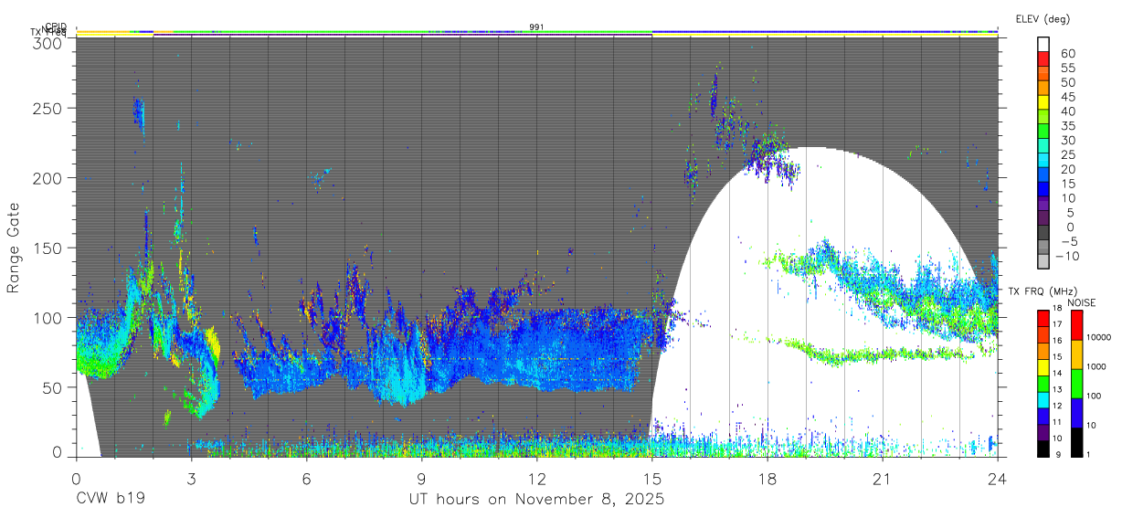Viewport: 1122px width, 518px height.
Task: Click the 'ELEV (deg)' colorbar title
Action: (1043, 19)
